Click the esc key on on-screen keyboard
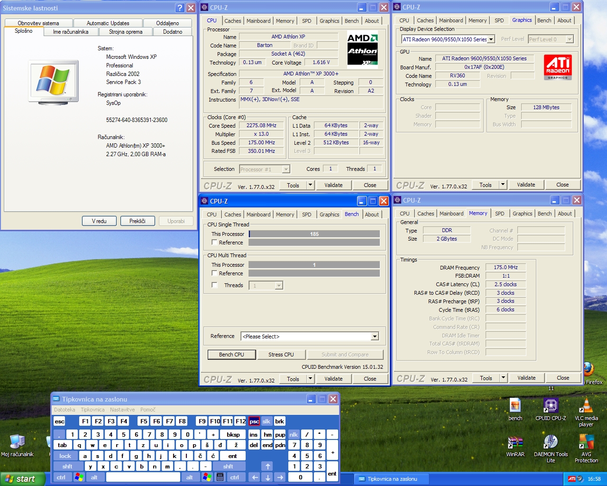The height and width of the screenshot is (486, 607). (x=59, y=421)
